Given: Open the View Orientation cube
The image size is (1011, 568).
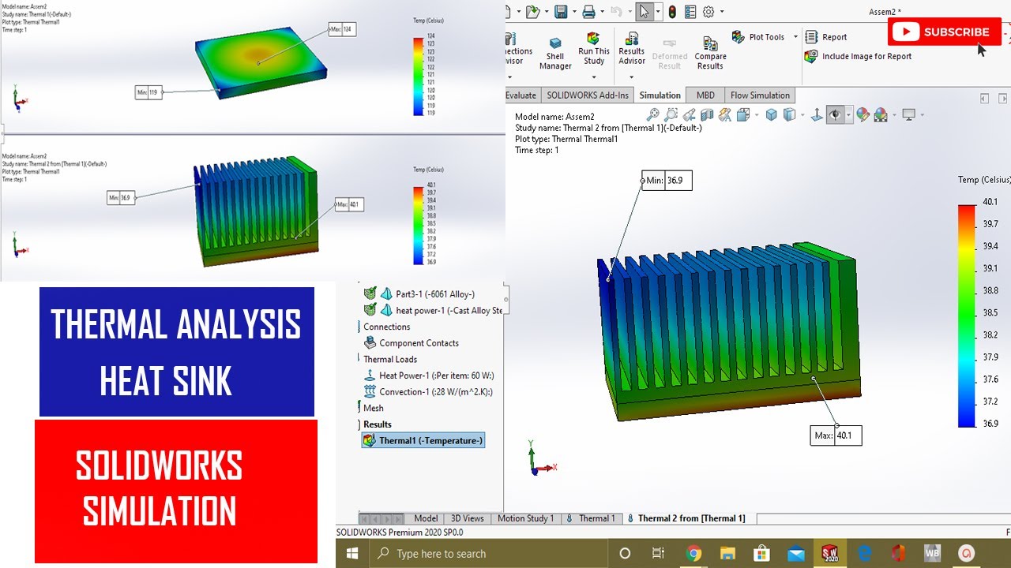Looking at the screenshot, I should pos(743,115).
